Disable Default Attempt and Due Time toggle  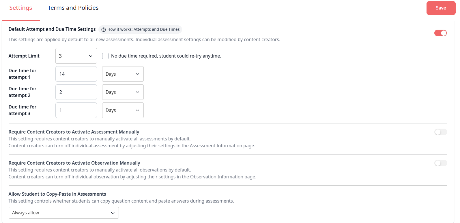[440, 33]
